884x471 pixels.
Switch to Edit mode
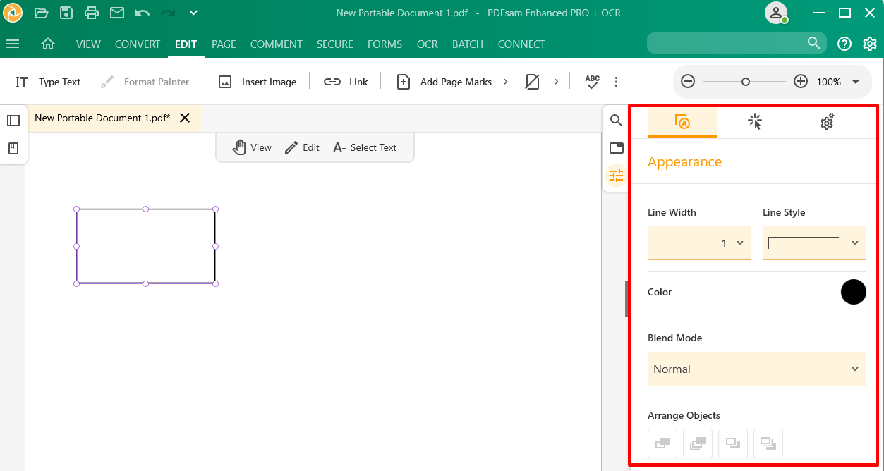click(x=302, y=147)
